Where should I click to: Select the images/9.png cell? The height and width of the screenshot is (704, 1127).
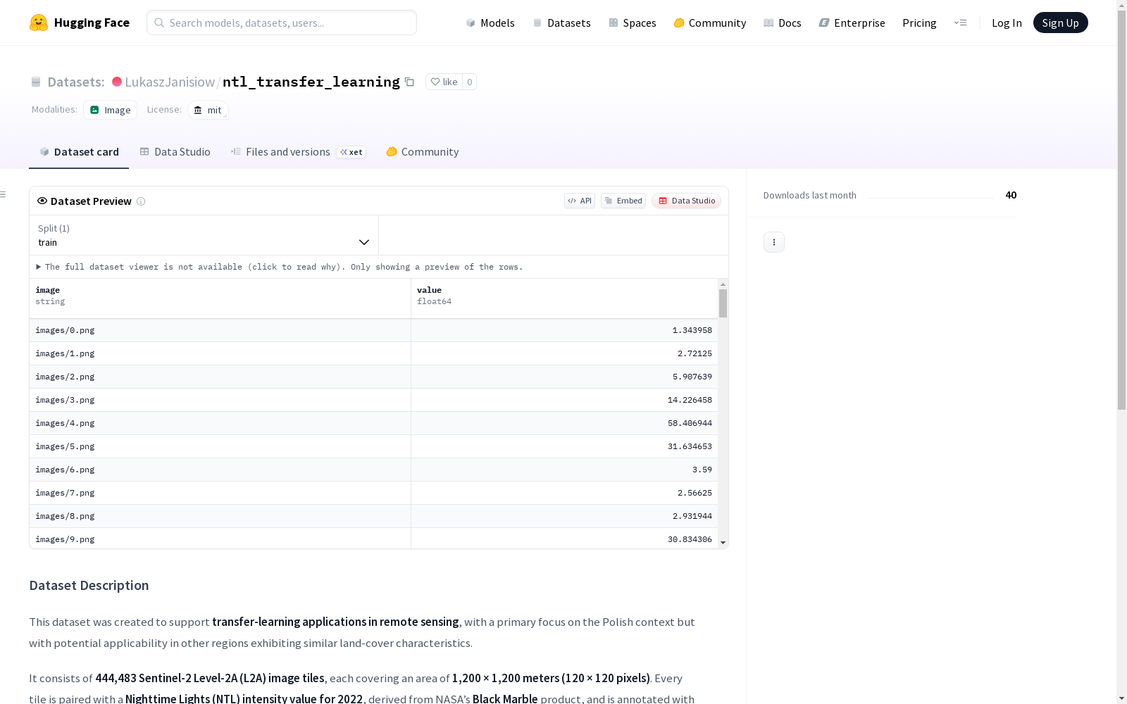pyautogui.click(x=220, y=539)
